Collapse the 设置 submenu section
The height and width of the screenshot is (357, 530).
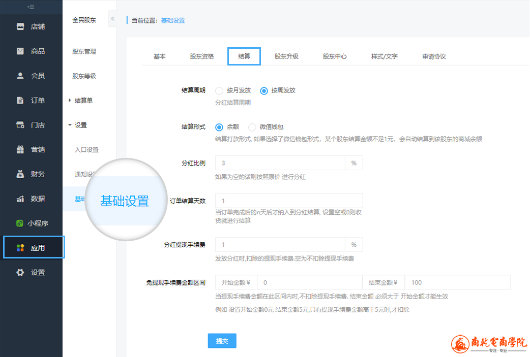coord(70,125)
